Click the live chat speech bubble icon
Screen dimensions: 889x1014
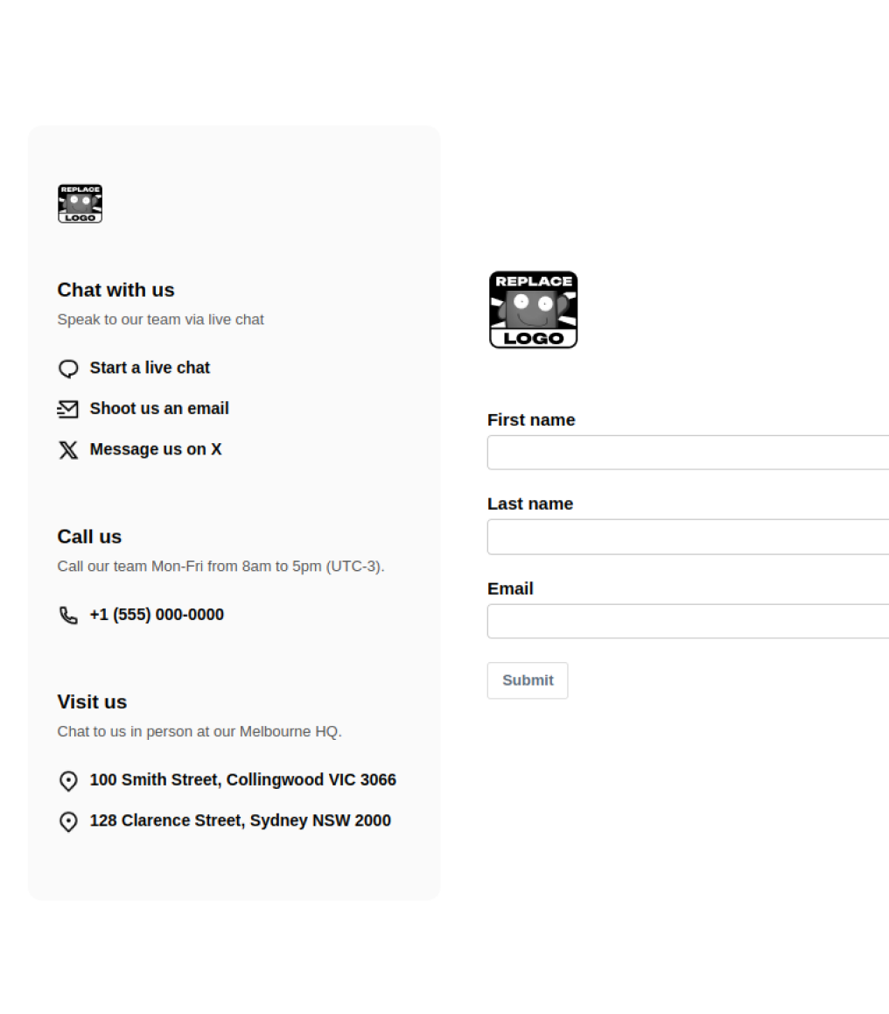68,369
